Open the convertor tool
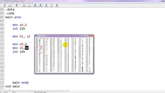Image resolution: width=165 pixels, height=93 pixels. click(40, 5)
